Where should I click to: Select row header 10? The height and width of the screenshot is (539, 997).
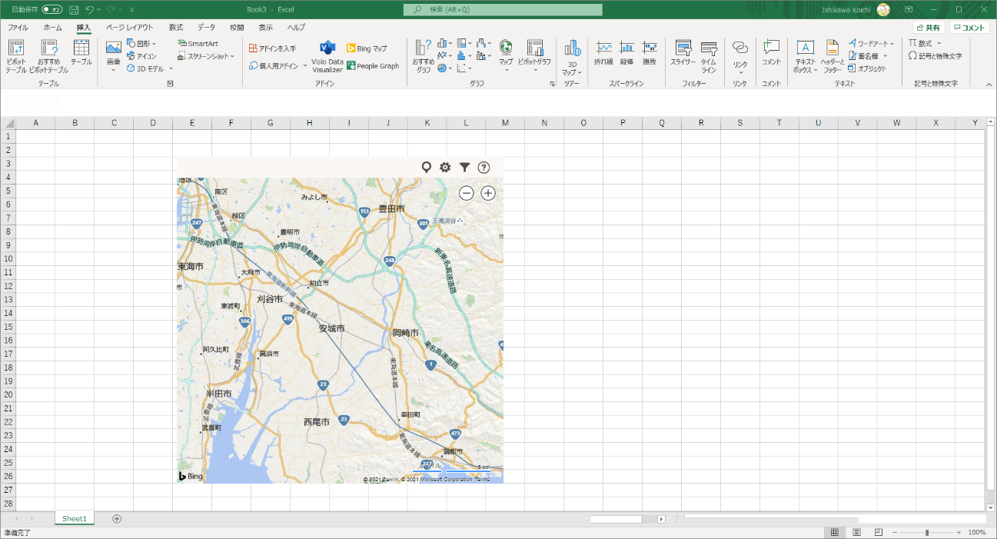8,258
